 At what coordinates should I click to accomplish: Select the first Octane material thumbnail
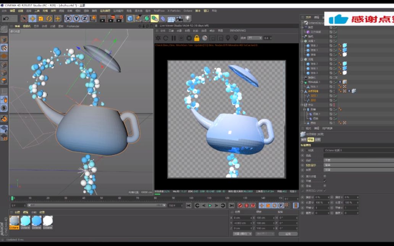[x=14, y=220]
